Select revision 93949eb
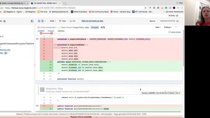Viewport: 210px width, 118px height. [x=61, y=31]
